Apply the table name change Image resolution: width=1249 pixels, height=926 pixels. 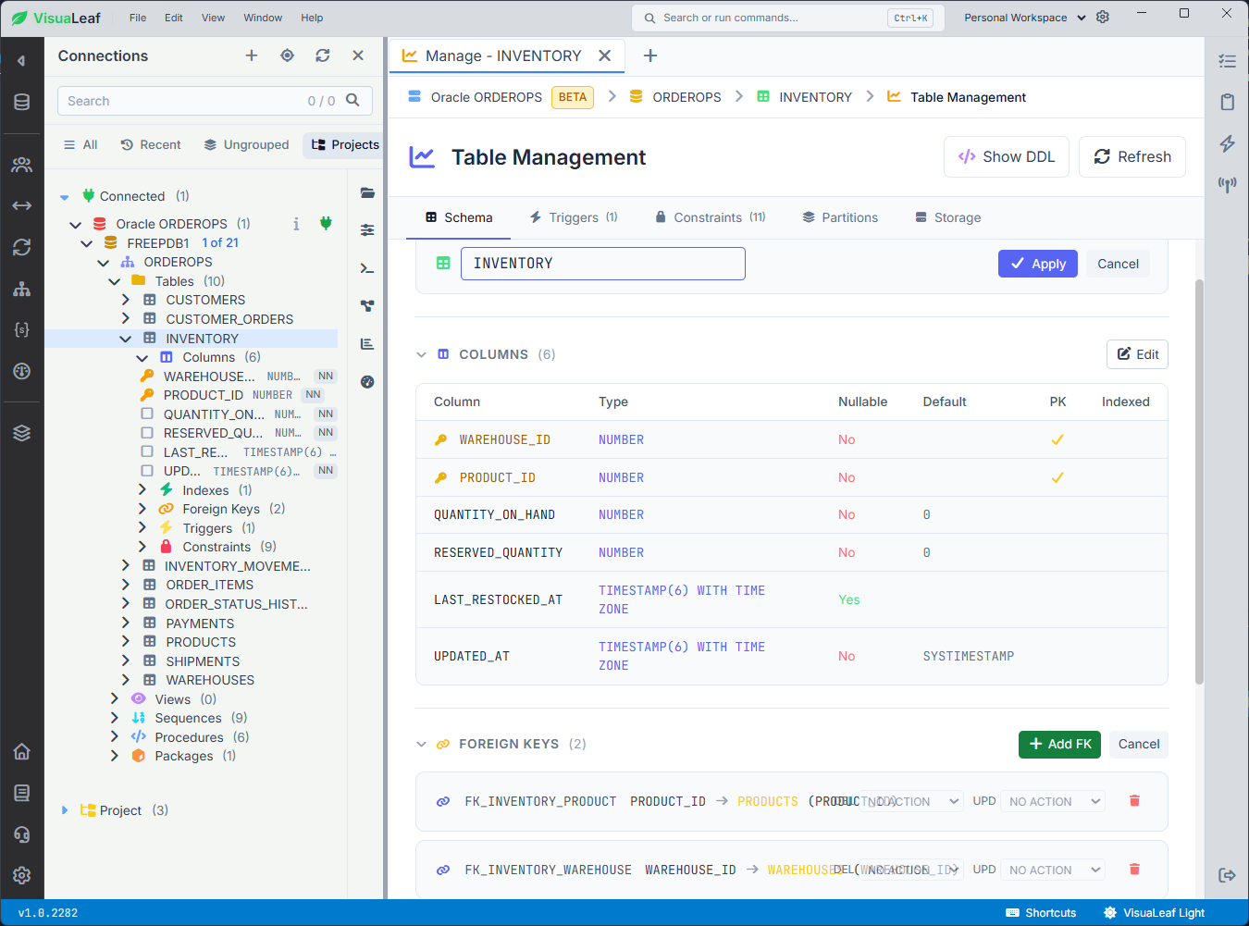click(x=1038, y=264)
